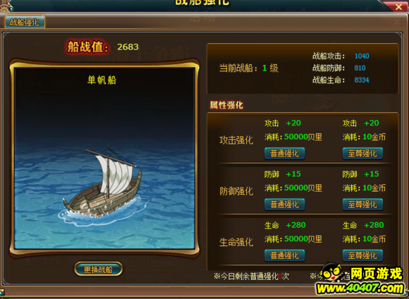Click the 单帆船 ship image
This screenshot has height=299, width=409.
click(x=102, y=185)
